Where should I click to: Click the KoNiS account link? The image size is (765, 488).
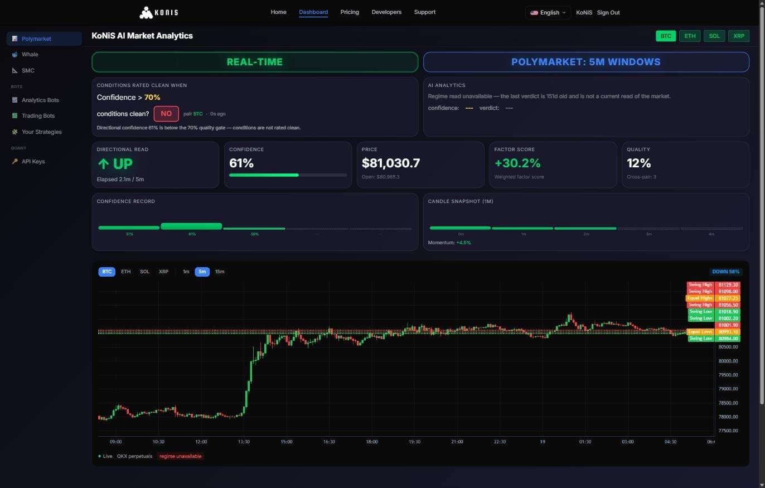click(584, 12)
